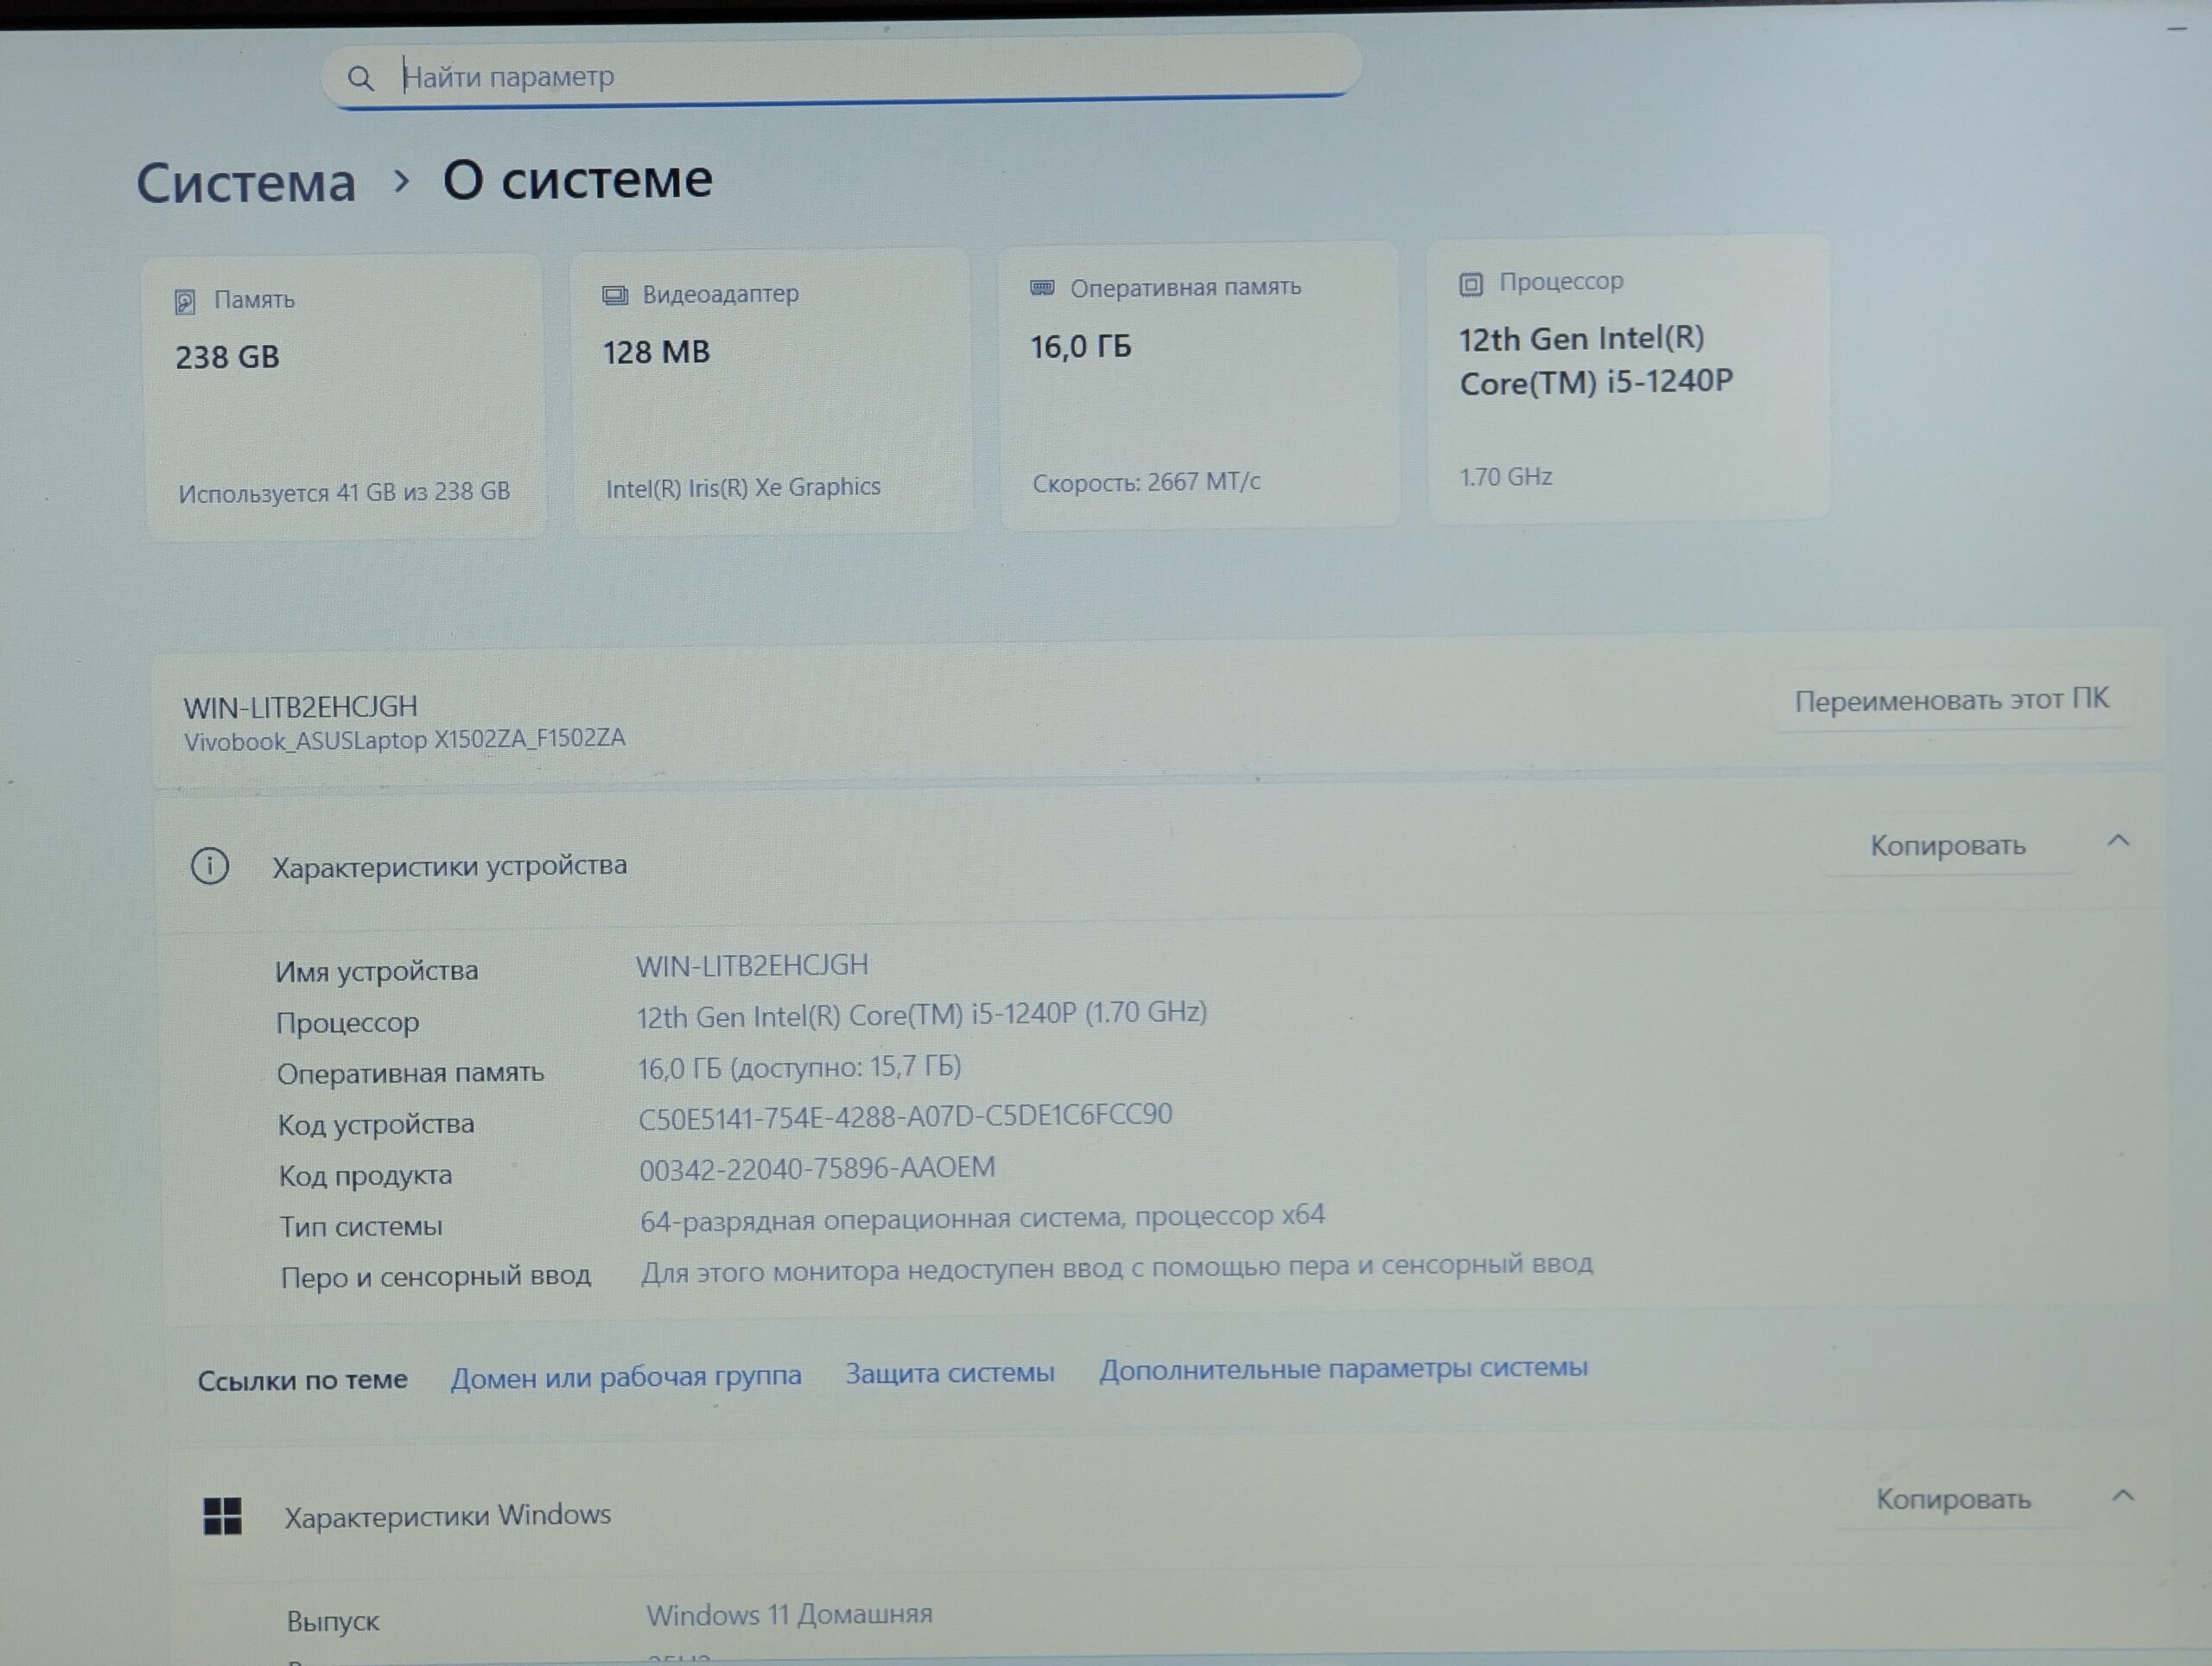Click "Windows 11 Домашняя" edition value
The image size is (2212, 1666).
pyautogui.click(x=789, y=1615)
